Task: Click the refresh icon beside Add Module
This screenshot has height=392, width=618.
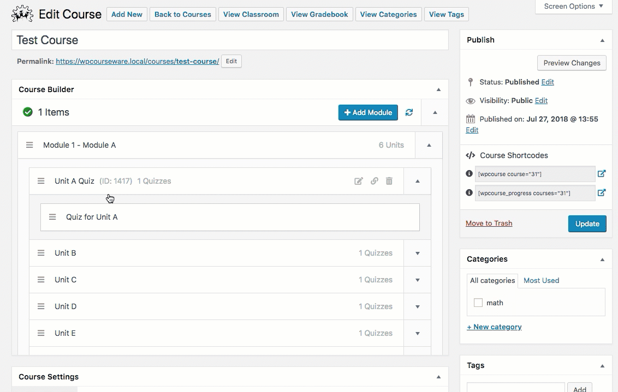Action: coord(409,112)
